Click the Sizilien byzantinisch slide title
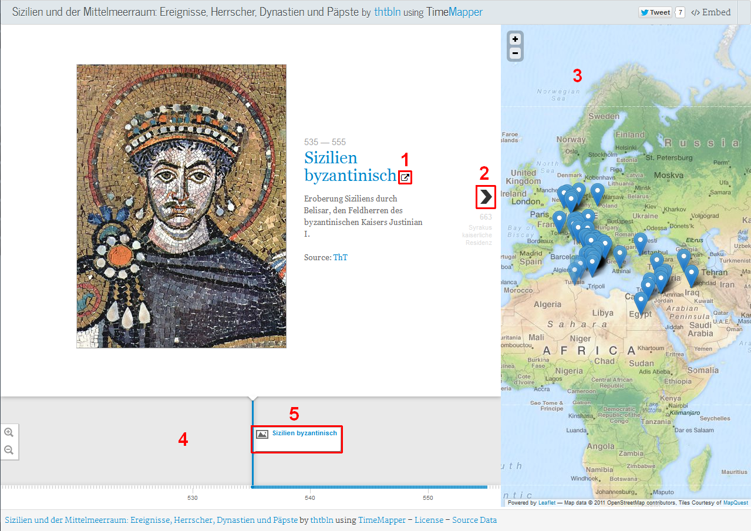 pos(350,166)
